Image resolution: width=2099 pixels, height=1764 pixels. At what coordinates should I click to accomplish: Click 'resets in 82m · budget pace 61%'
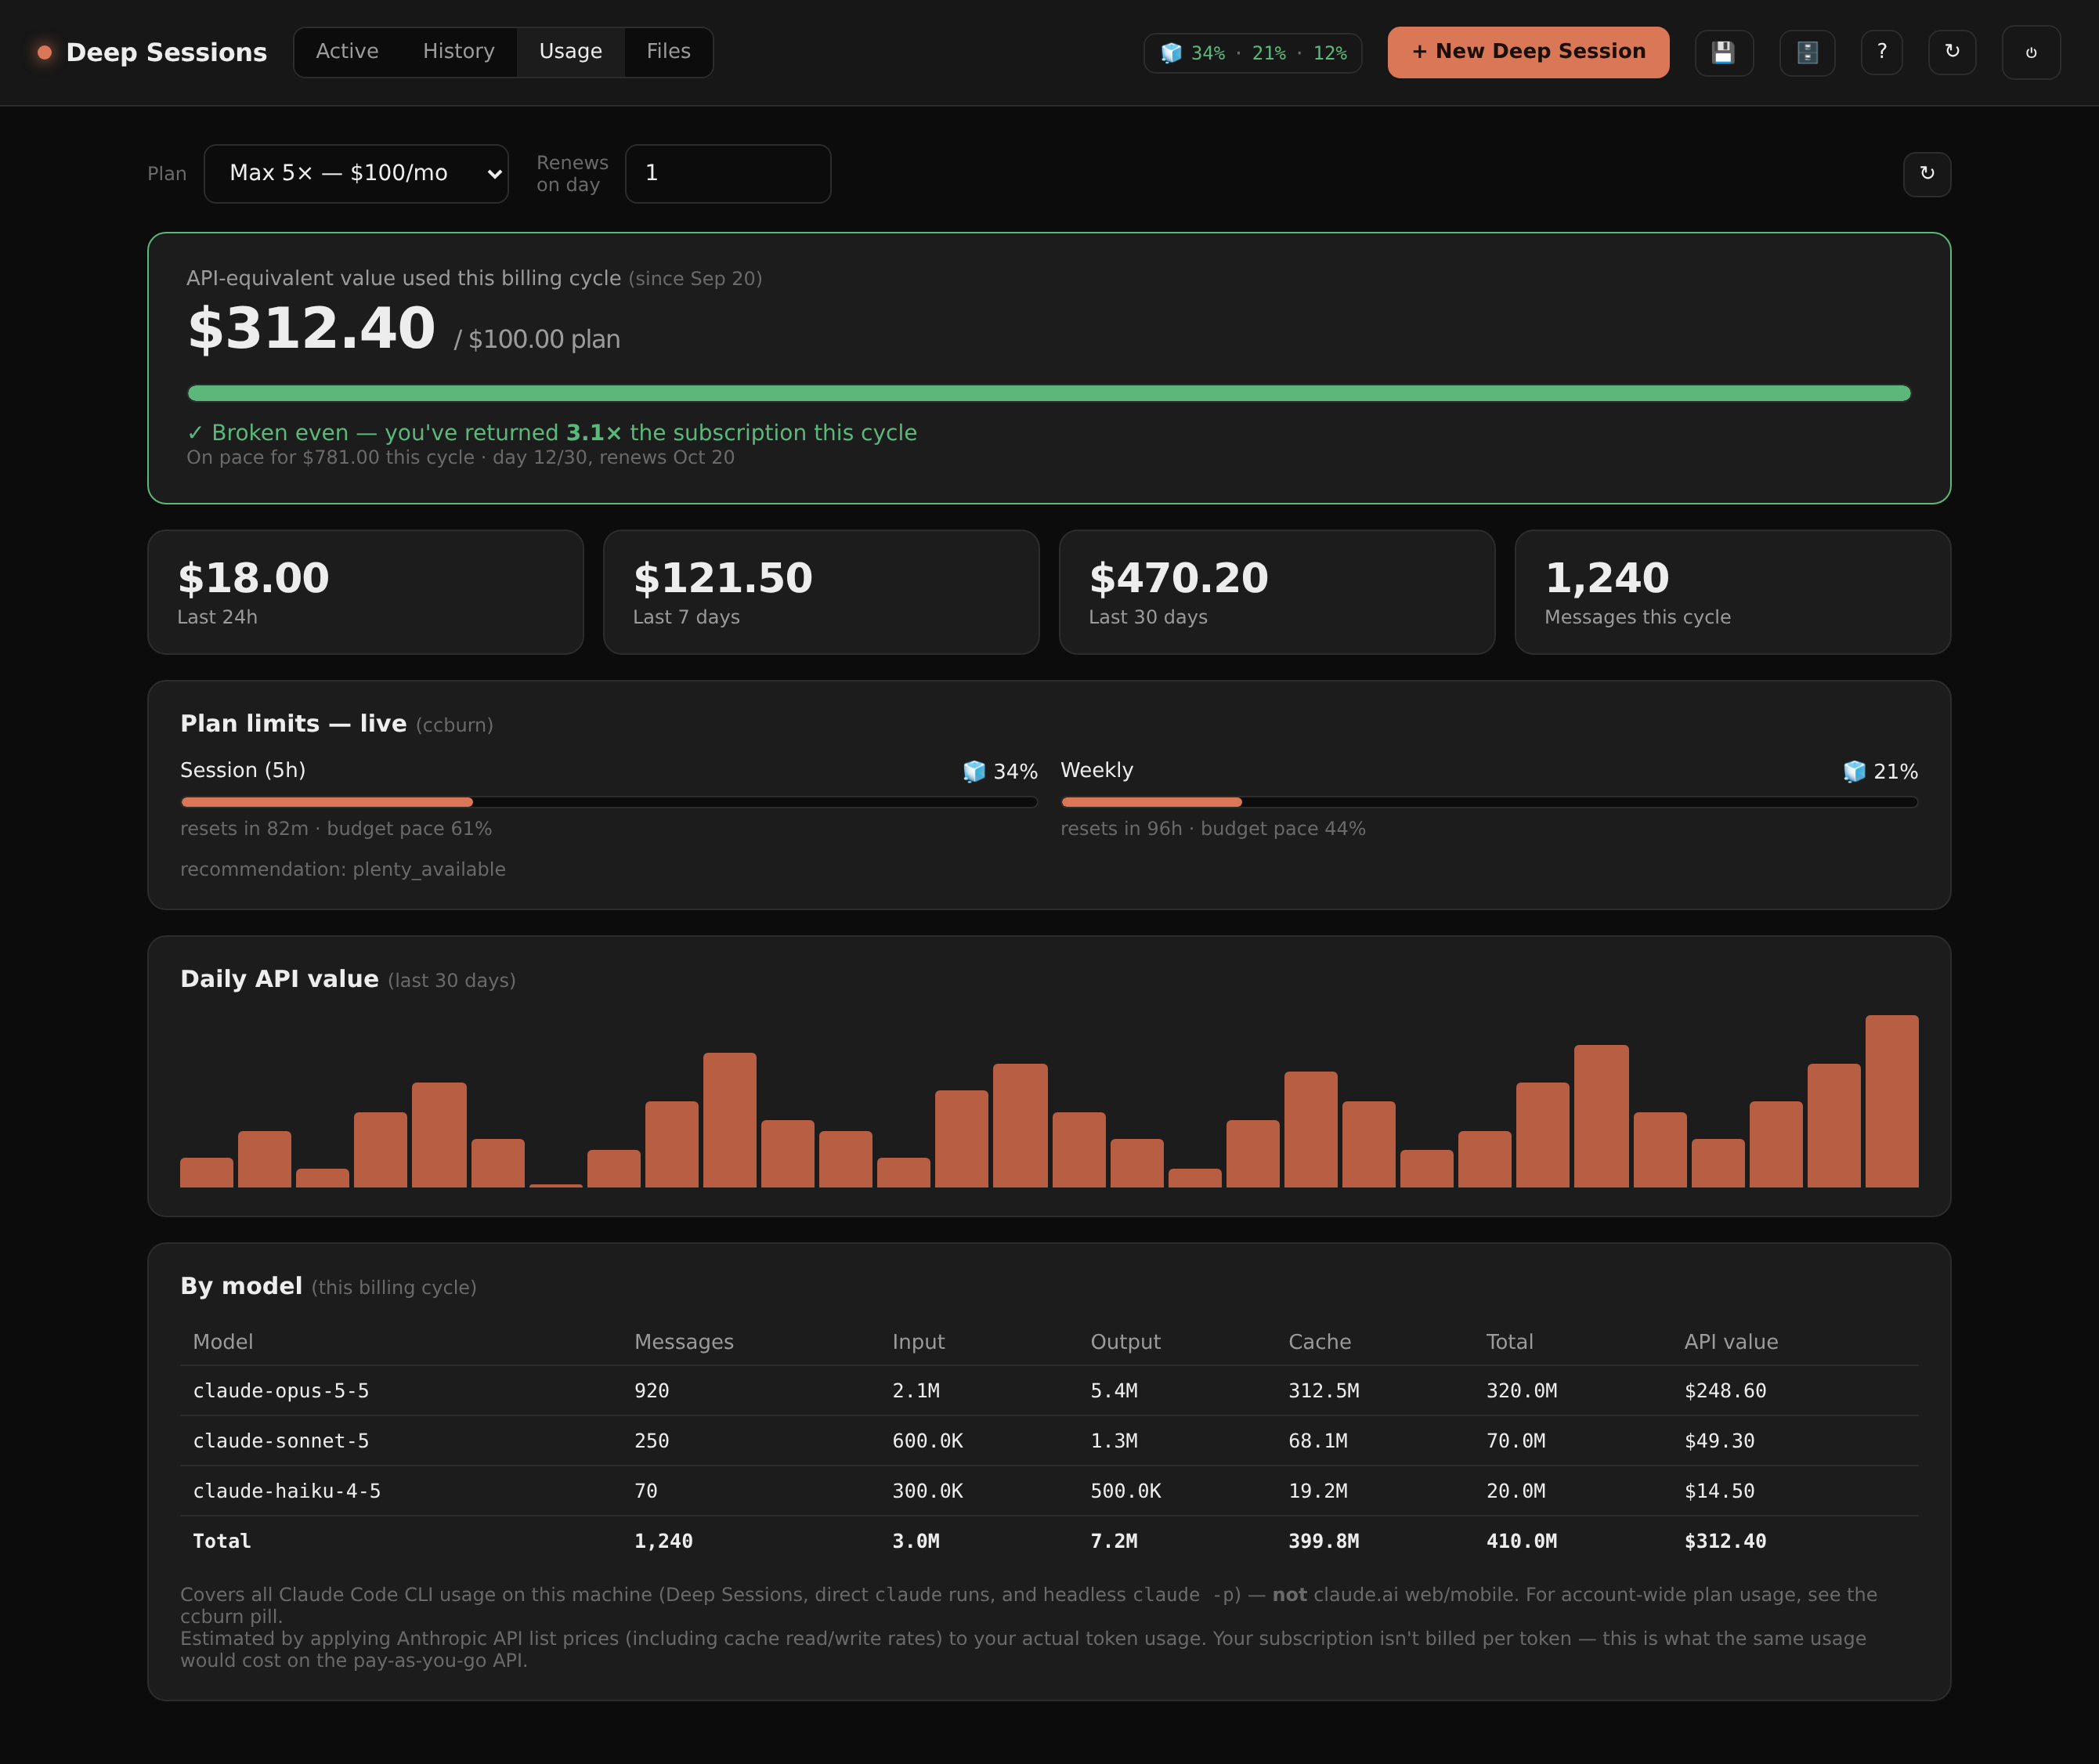coord(336,828)
